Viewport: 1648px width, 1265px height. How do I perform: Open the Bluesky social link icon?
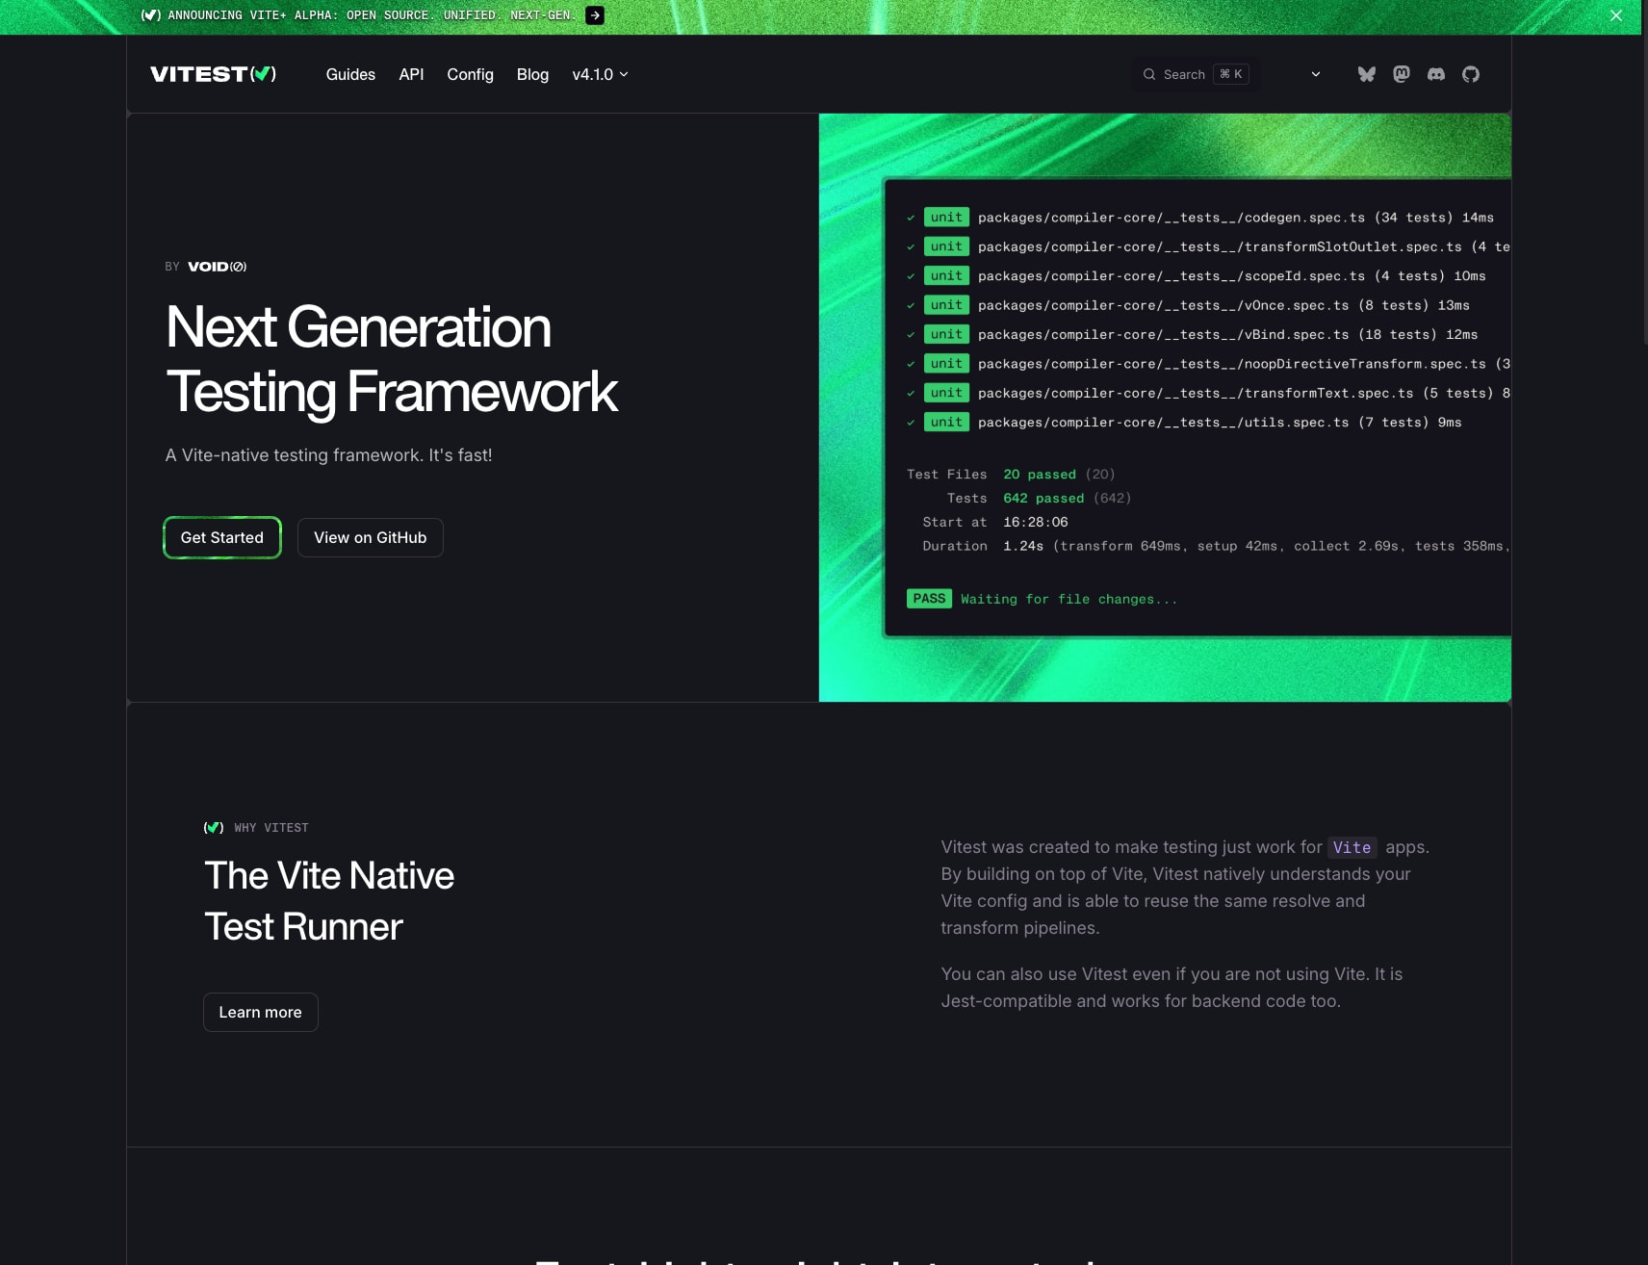pyautogui.click(x=1366, y=74)
